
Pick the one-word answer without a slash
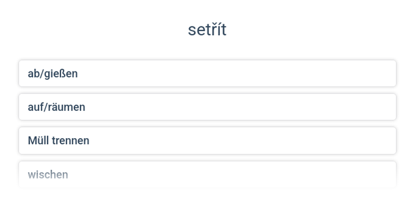208,174
